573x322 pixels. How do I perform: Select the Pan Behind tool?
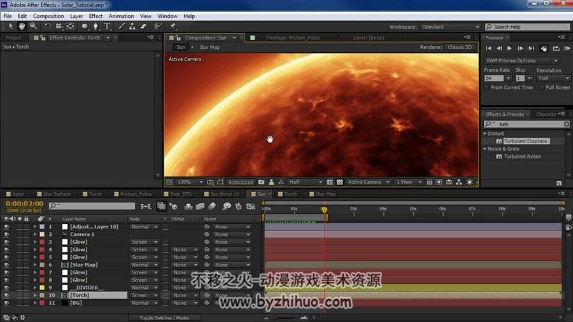(x=70, y=26)
